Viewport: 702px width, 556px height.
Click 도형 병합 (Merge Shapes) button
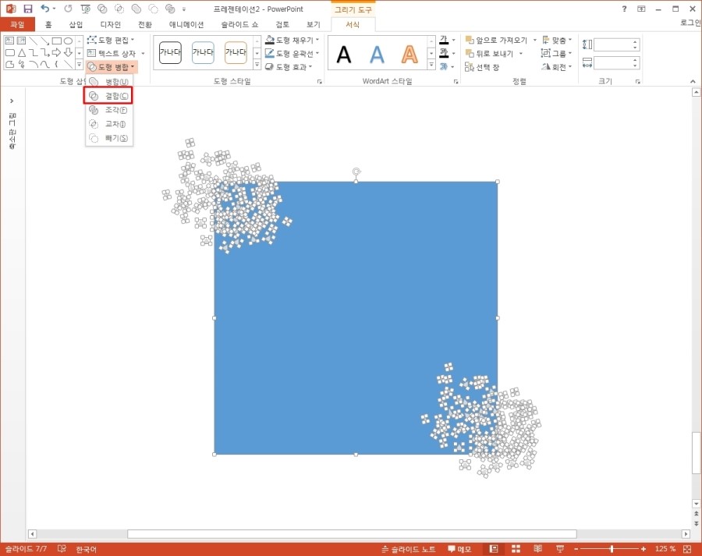[111, 67]
